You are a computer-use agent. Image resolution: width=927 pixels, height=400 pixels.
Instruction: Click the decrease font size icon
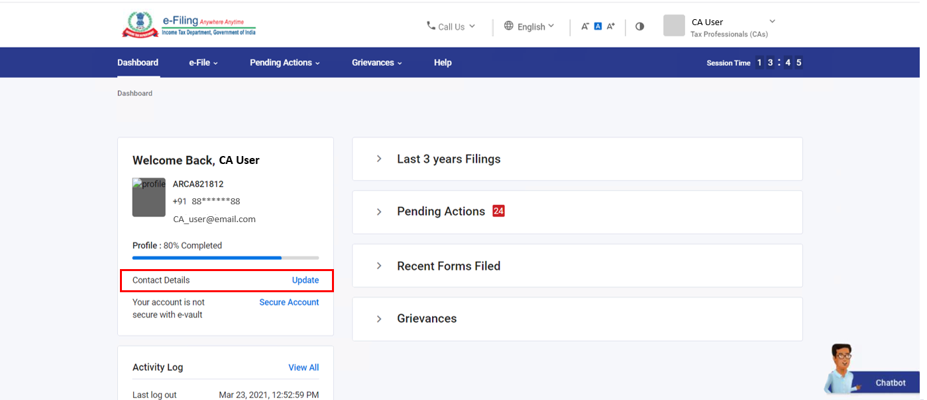pyautogui.click(x=585, y=26)
